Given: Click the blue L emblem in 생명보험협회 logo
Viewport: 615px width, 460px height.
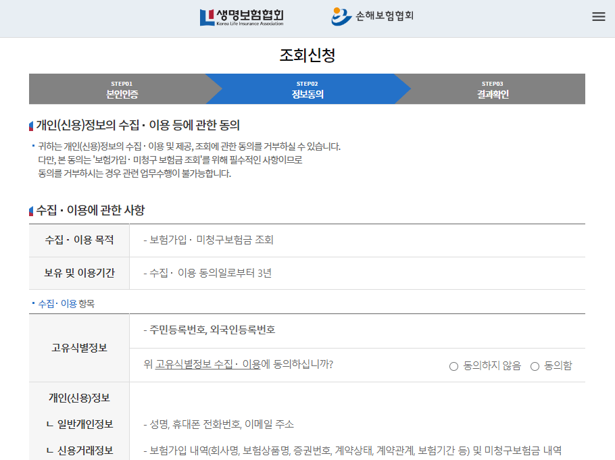Looking at the screenshot, I should click(x=203, y=16).
